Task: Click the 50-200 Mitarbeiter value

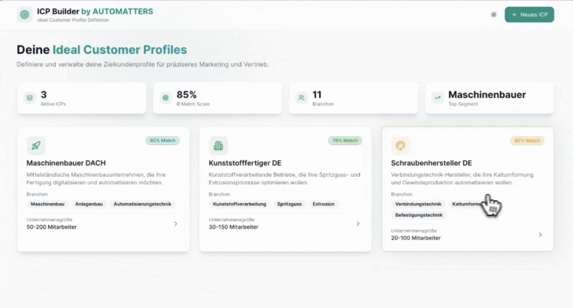Action: click(52, 227)
